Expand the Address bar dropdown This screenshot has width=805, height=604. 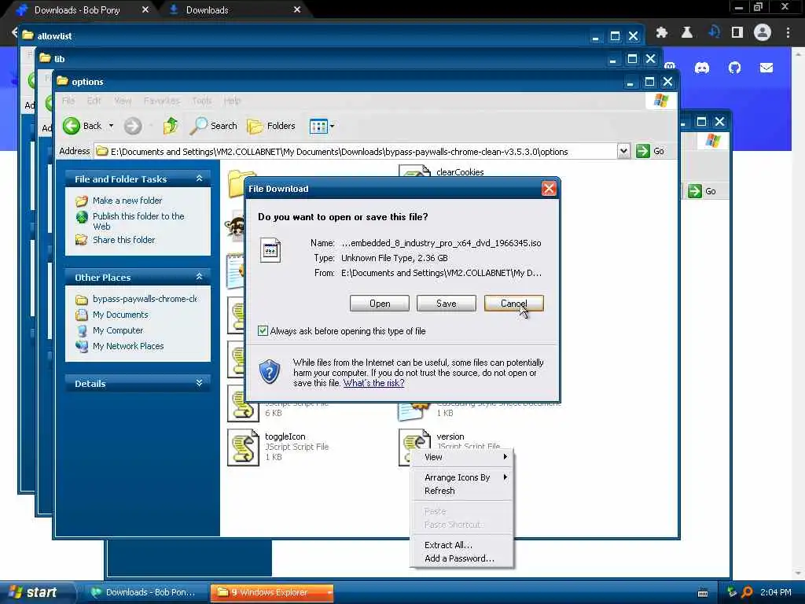623,151
